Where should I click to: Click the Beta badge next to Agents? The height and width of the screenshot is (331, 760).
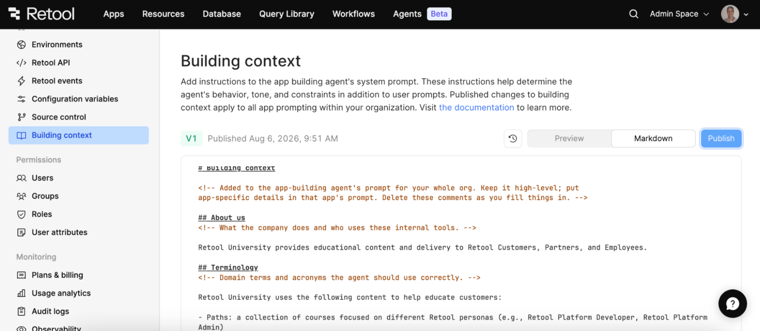coord(439,14)
